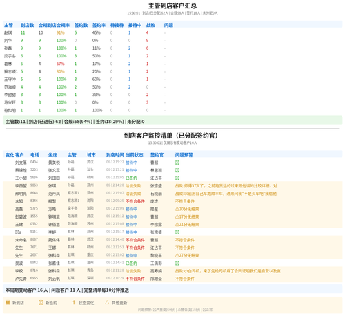Click the warning 20分无结果 alert
This screenshot has width=345, height=325.
click(x=187, y=209)
